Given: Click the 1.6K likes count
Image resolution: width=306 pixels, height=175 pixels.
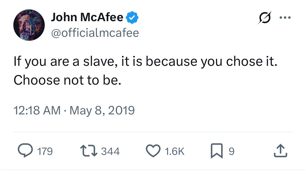Looking at the screenshot, I should point(174,151).
